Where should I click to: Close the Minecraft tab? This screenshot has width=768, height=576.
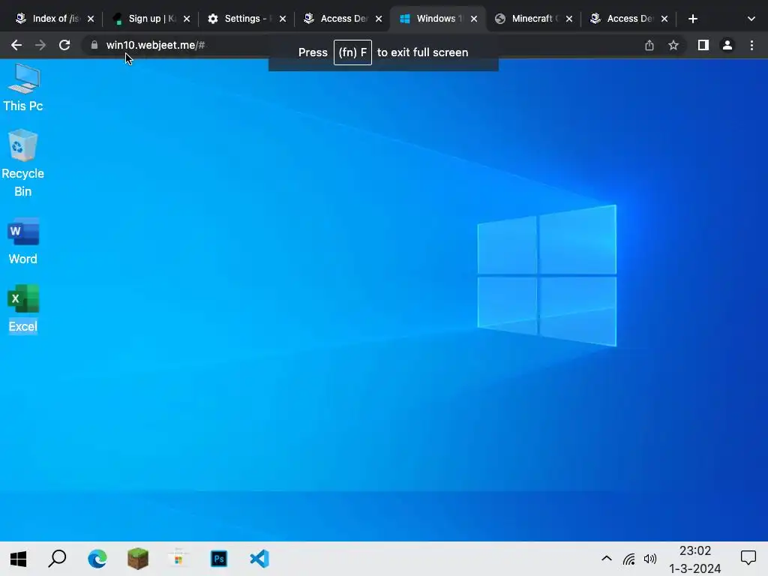coord(569,19)
